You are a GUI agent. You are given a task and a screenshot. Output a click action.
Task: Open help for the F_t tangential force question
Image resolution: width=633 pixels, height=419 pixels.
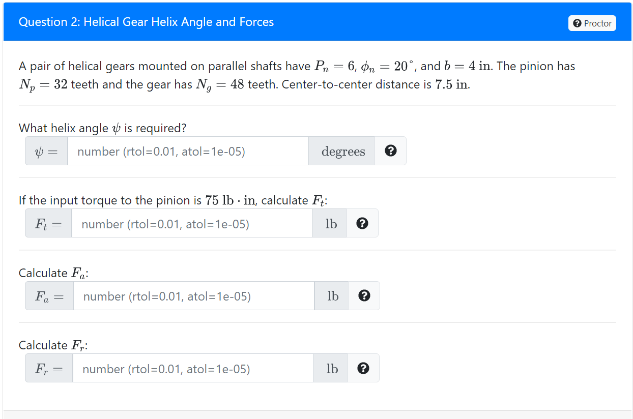click(363, 223)
